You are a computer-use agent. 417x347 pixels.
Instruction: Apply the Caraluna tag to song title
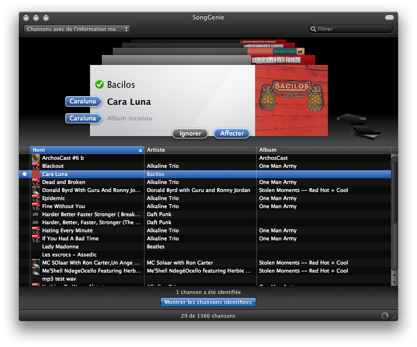coord(84,101)
